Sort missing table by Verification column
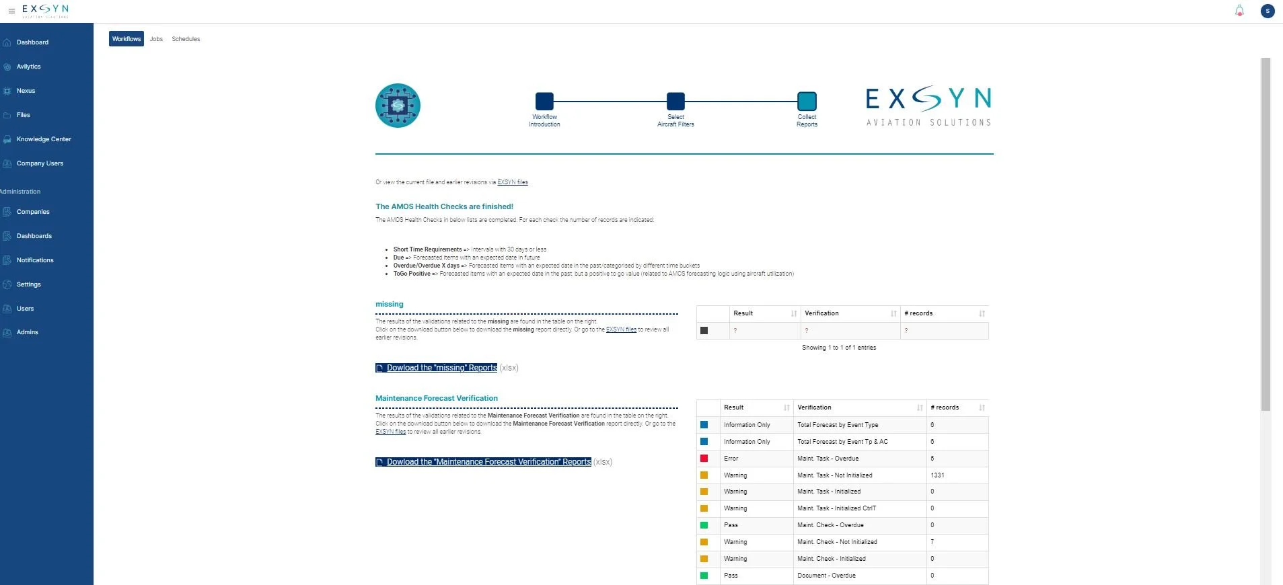The width and height of the screenshot is (1283, 585). (x=850, y=313)
